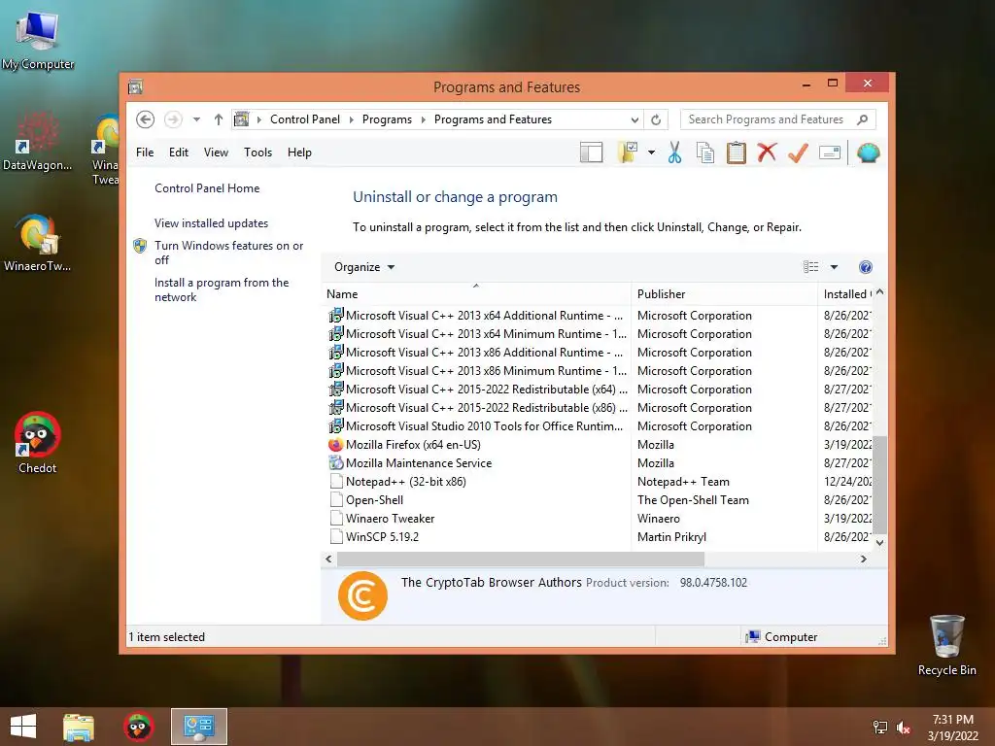995x746 pixels.
Task: Click View installed updates link
Action: pos(211,223)
